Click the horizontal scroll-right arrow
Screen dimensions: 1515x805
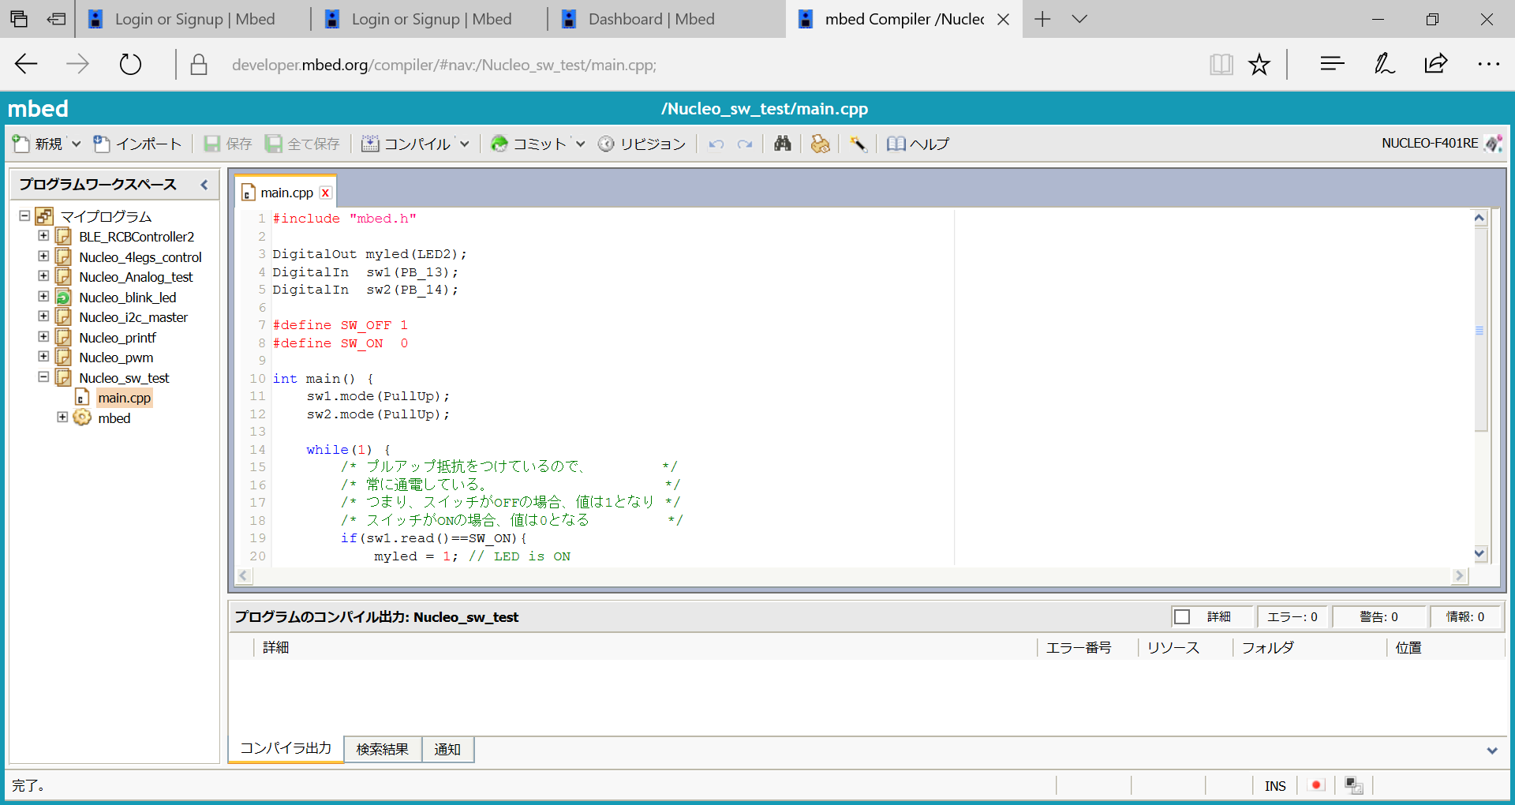click(1460, 575)
